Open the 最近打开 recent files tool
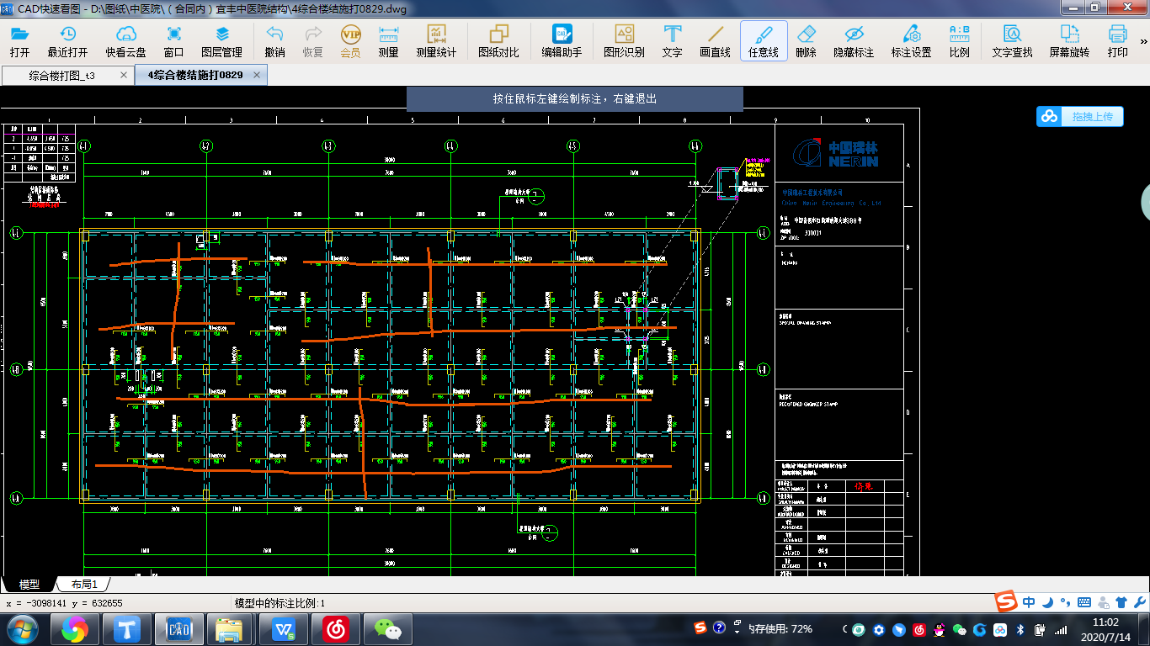This screenshot has width=1150, height=646. coord(67,41)
